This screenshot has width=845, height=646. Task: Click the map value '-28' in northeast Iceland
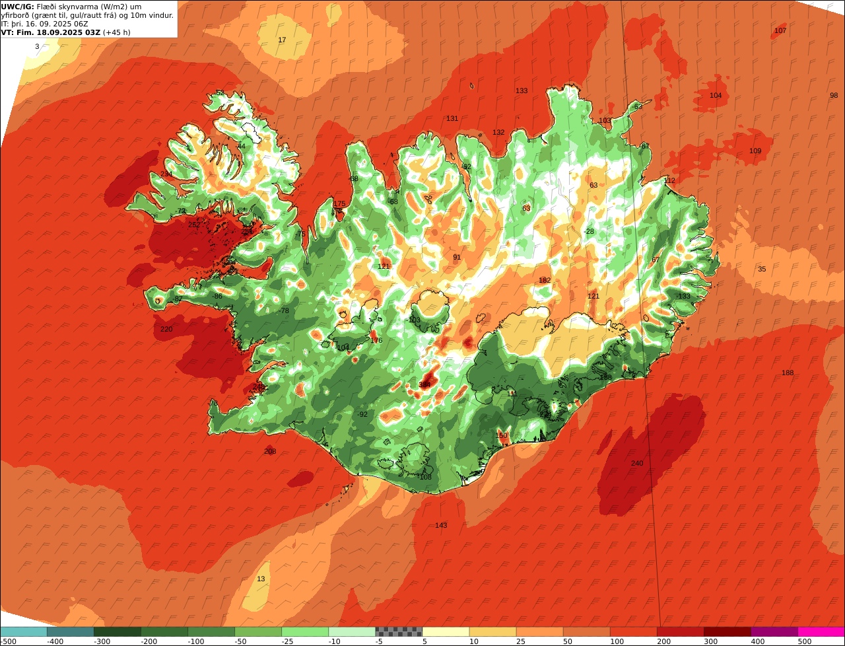click(x=589, y=231)
